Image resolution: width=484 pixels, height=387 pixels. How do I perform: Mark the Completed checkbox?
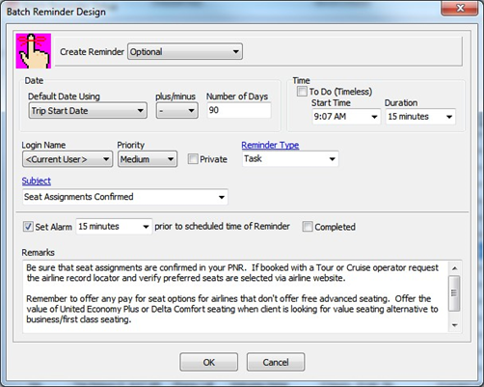point(308,227)
